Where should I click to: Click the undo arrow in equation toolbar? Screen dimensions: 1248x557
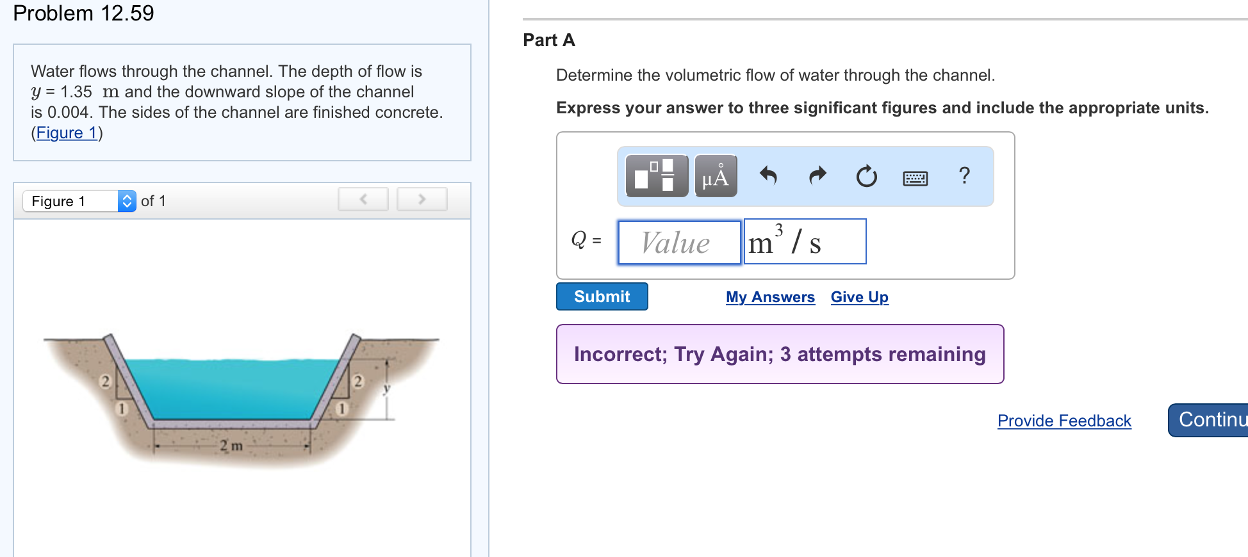(x=768, y=177)
